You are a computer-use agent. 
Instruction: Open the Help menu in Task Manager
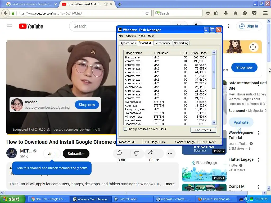tap(151, 36)
